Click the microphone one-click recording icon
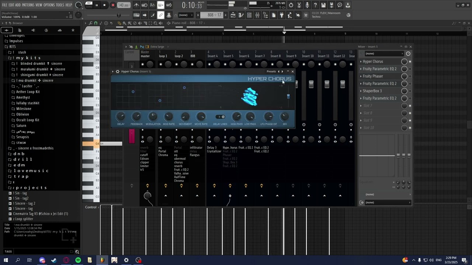Viewport: 472px width, 265px height. [307, 5]
